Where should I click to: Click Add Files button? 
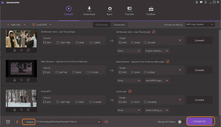click(x=14, y=25)
